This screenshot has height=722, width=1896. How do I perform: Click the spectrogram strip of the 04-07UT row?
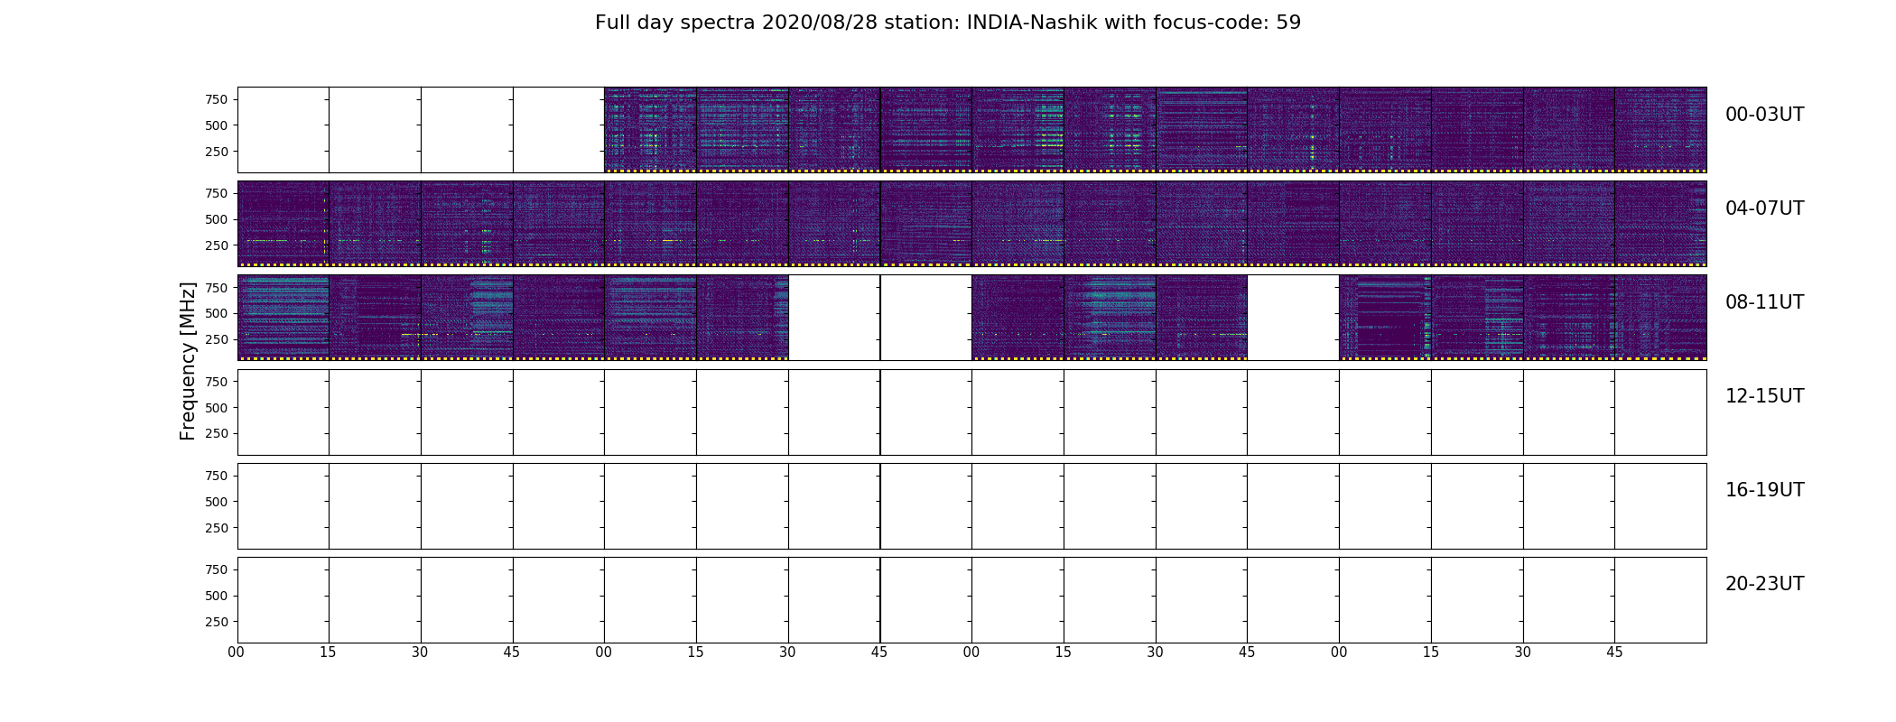click(972, 224)
